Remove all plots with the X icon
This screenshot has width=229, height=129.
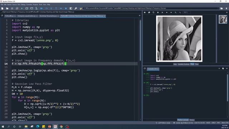(162, 13)
